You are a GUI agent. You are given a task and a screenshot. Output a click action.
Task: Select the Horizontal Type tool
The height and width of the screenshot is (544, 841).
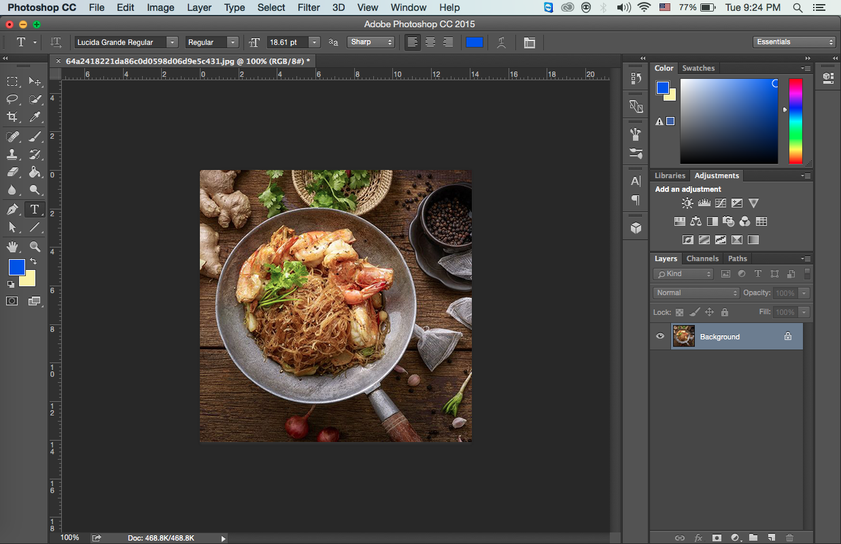coord(35,209)
